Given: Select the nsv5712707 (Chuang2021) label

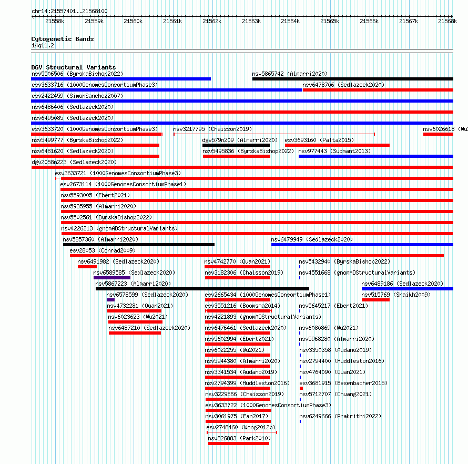Looking at the screenshot, I should point(335,394).
